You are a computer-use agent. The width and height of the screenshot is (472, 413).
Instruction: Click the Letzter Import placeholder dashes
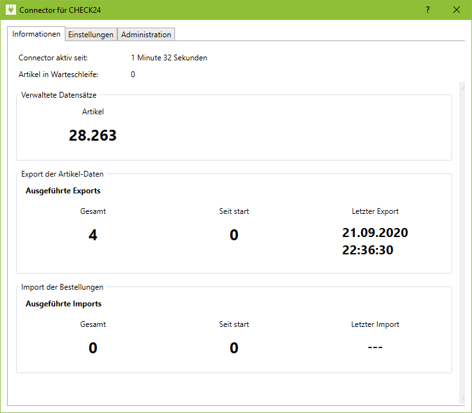tap(375, 347)
